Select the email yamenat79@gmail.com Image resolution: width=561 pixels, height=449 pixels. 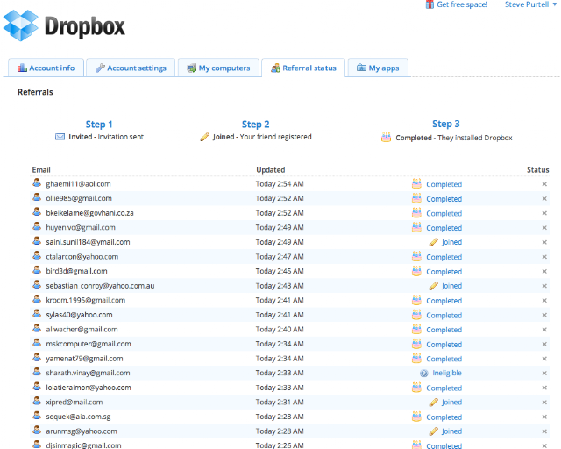click(x=84, y=359)
